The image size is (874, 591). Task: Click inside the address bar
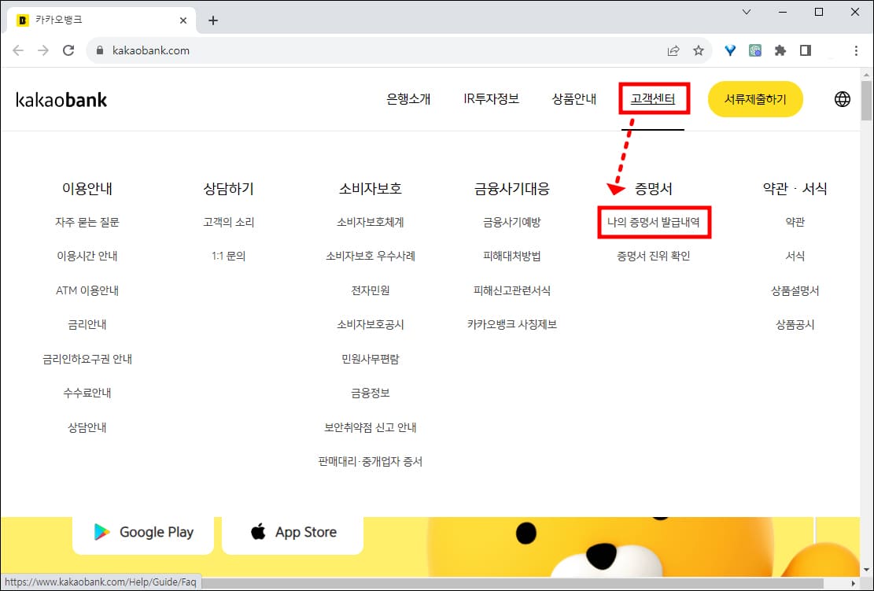[x=315, y=50]
